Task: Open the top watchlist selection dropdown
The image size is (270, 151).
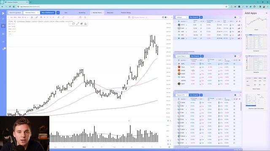Action: (182, 17)
